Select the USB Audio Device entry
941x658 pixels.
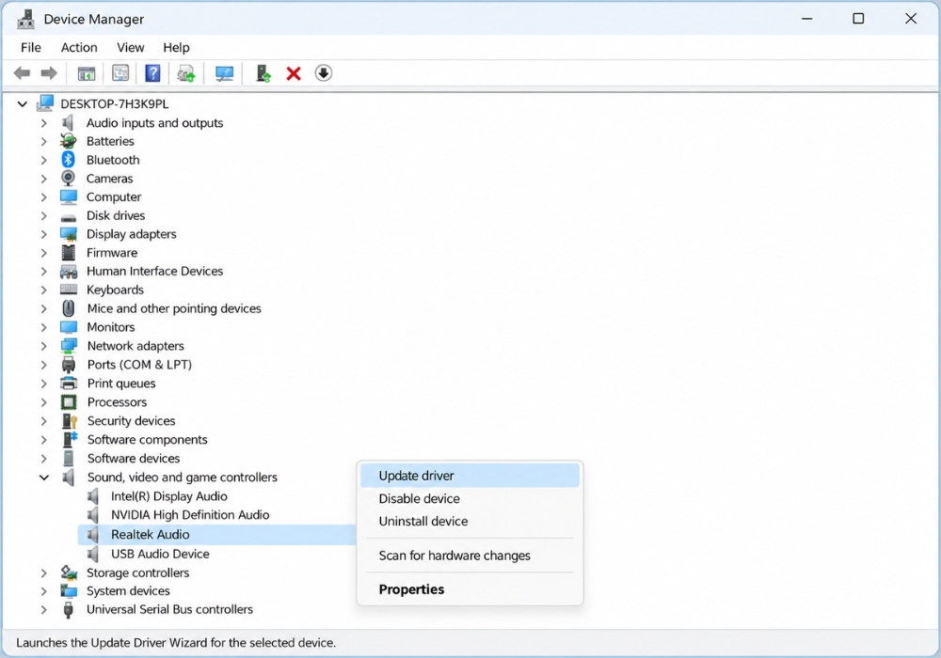(160, 554)
